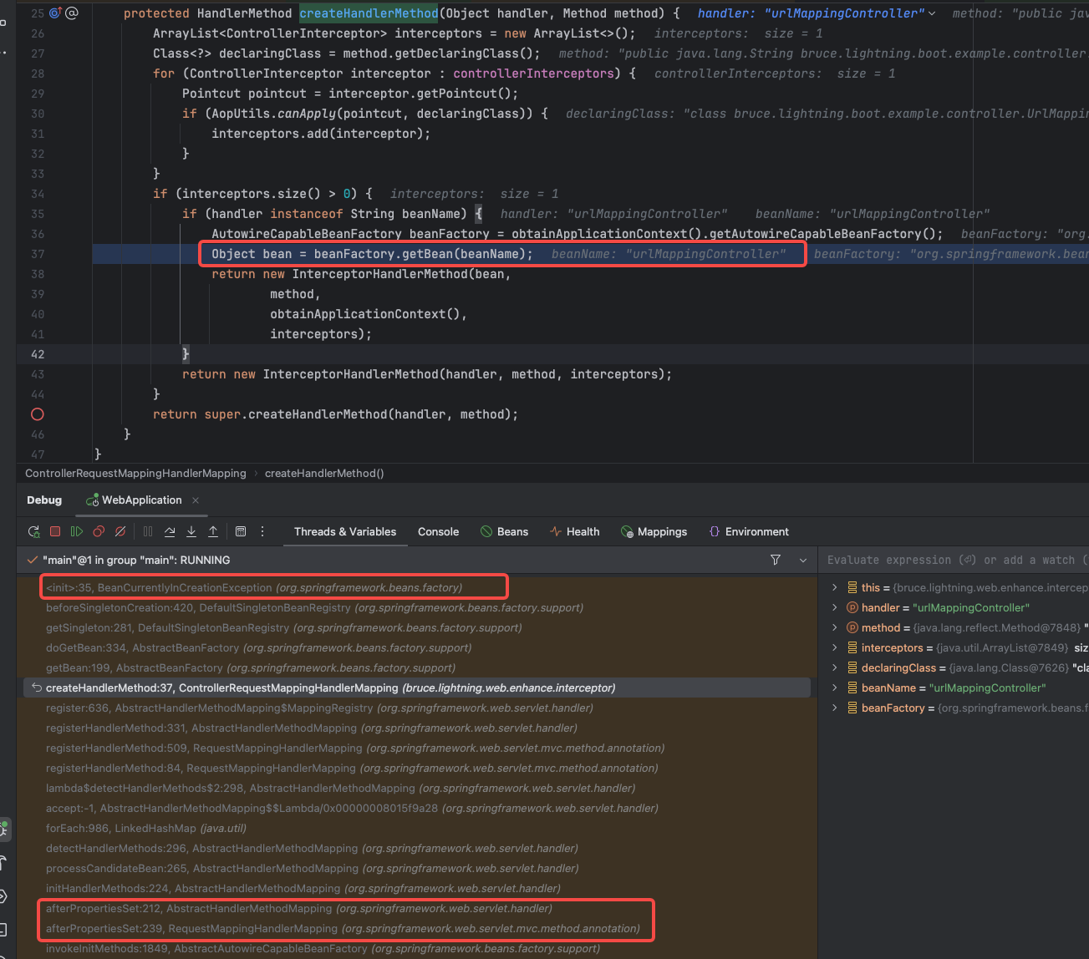Screen dimensions: 1089x959
Task: Stop the running debug session
Action: (55, 531)
